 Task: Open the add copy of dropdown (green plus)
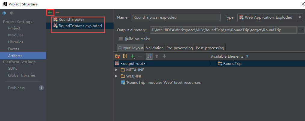(x=133, y=56)
